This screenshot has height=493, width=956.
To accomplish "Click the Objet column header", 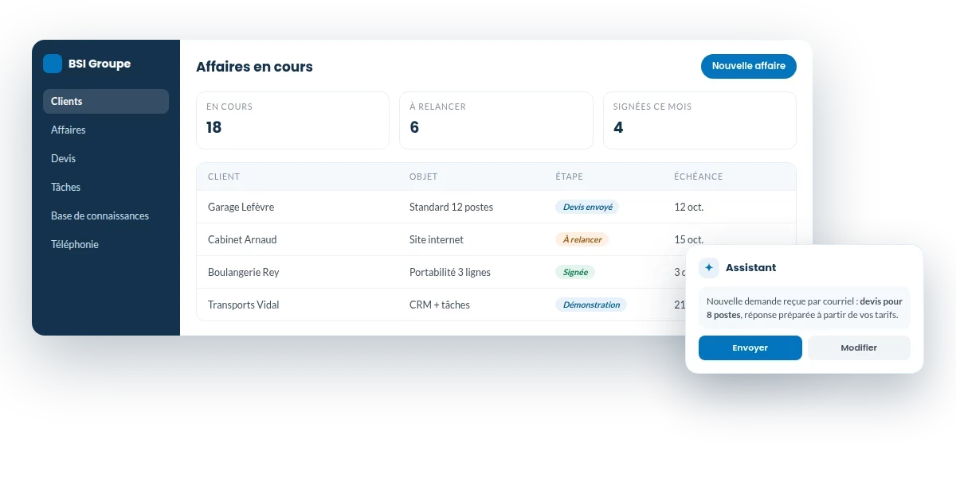I will click(424, 177).
